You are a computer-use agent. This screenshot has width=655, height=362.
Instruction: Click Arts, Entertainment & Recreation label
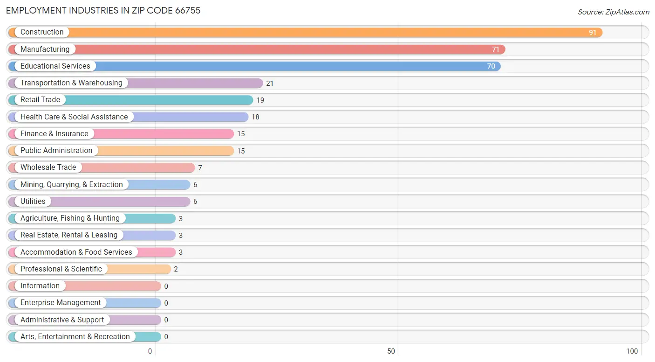click(x=75, y=336)
